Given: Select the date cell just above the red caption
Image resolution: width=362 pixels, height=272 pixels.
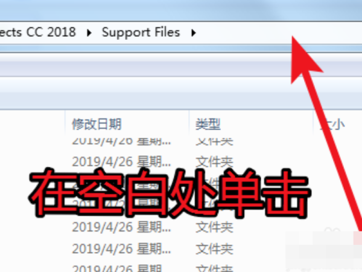Looking at the screenshot, I should [121, 161].
